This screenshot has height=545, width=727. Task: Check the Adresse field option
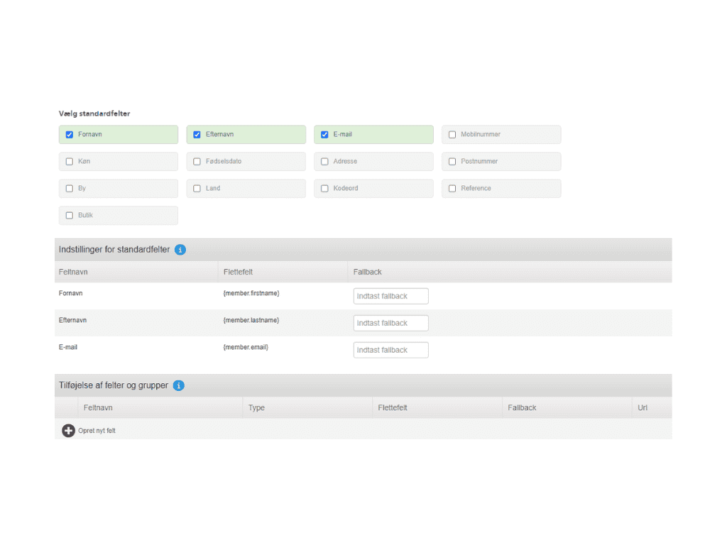coord(324,162)
